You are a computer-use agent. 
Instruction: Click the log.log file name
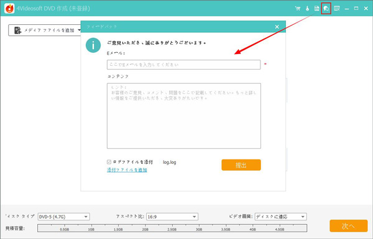pyautogui.click(x=169, y=162)
